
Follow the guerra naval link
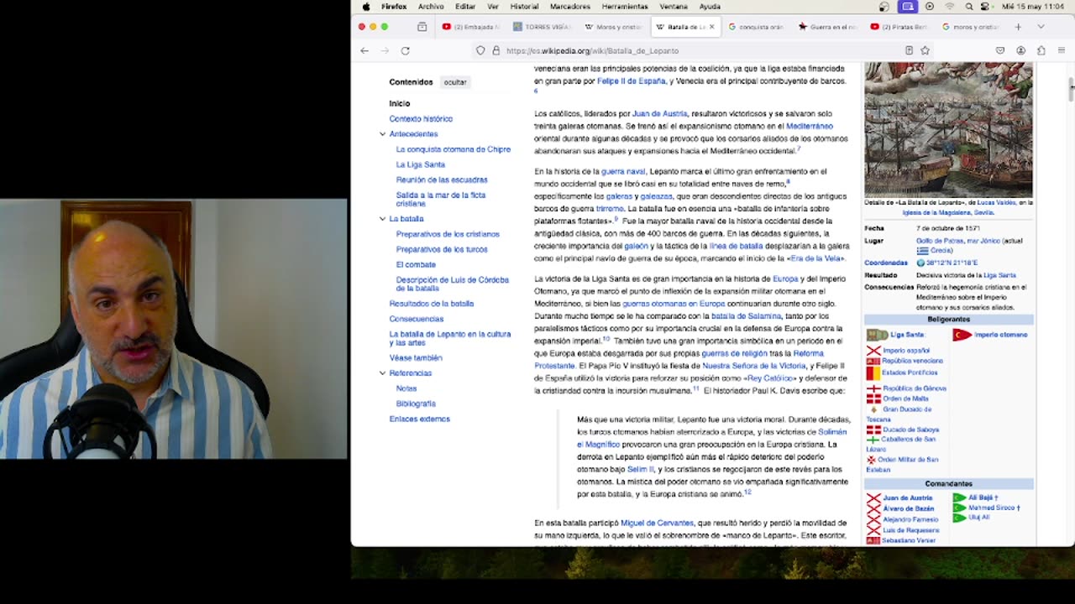pos(623,171)
